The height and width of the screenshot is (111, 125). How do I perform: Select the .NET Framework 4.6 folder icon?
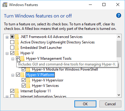click(17, 37)
